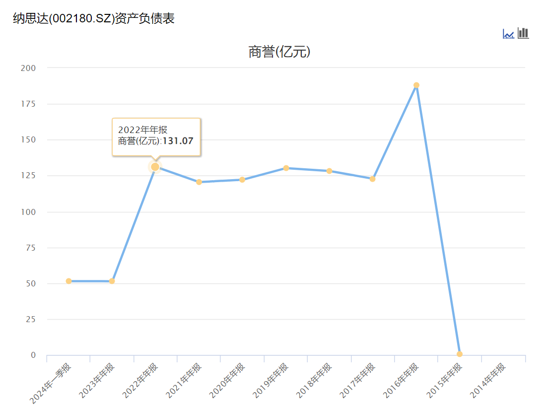Click the x-axis label 2018年年报

314,381
